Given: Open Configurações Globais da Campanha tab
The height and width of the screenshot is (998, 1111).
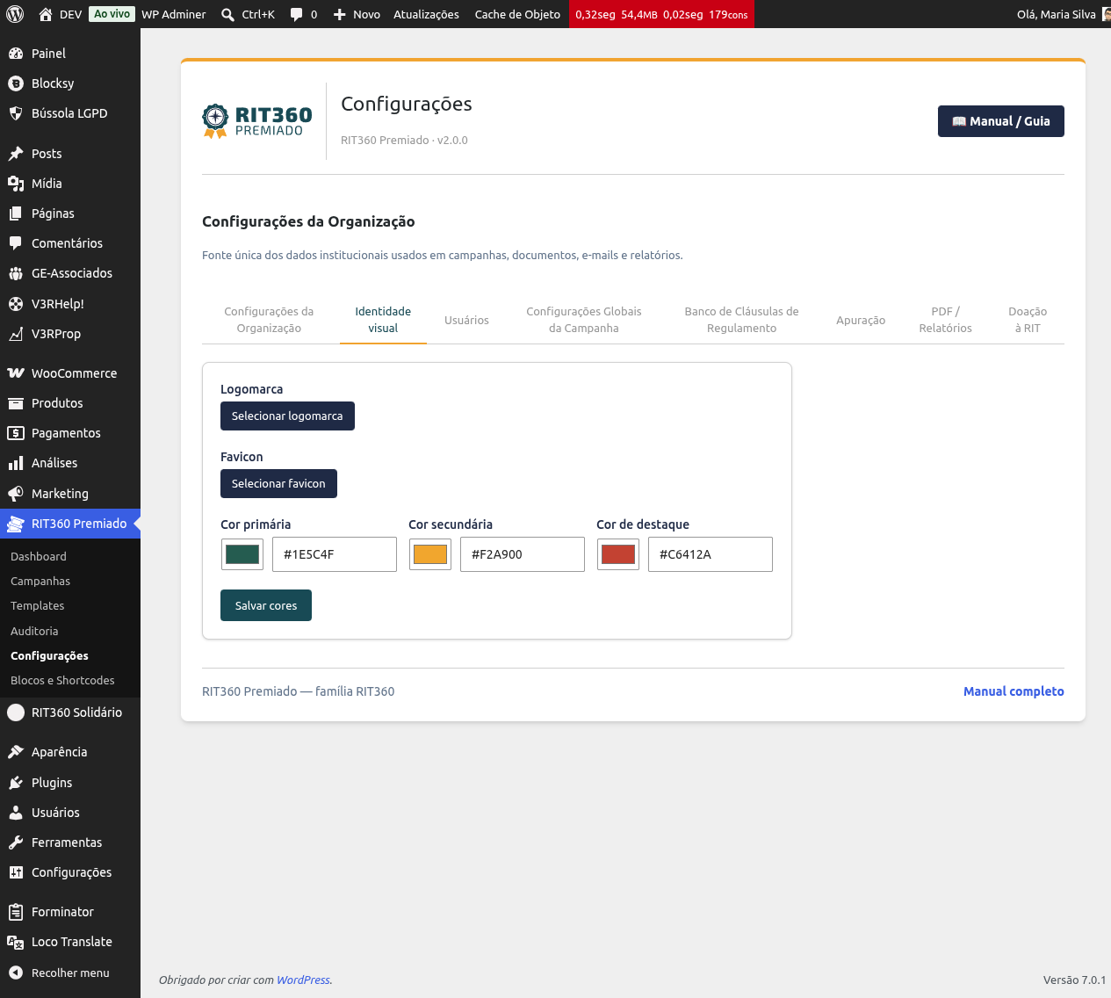Looking at the screenshot, I should 584,320.
